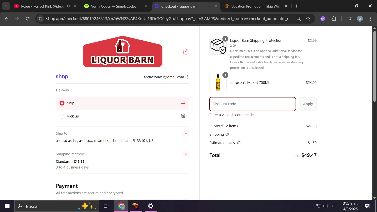377x212 pixels.
Task: Open Settings gear on taskbar
Action: point(151,206)
